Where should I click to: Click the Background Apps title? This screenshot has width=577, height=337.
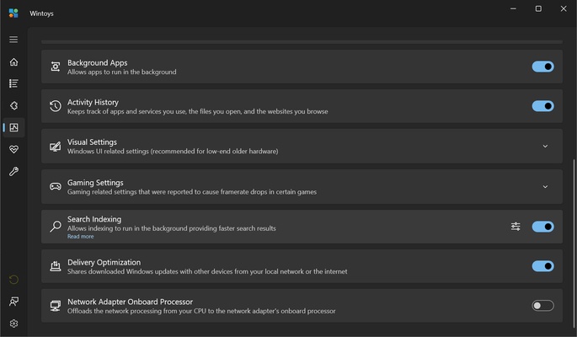97,63
